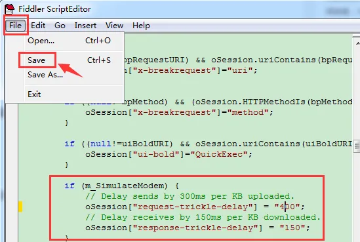Place cursor in "request-trickle-delay" string

pyautogui.click(x=193, y=207)
